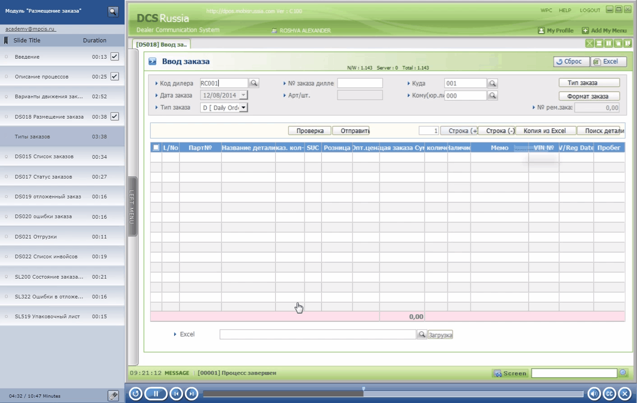
Task: Click the vertical split layout icon
Action: point(609,43)
